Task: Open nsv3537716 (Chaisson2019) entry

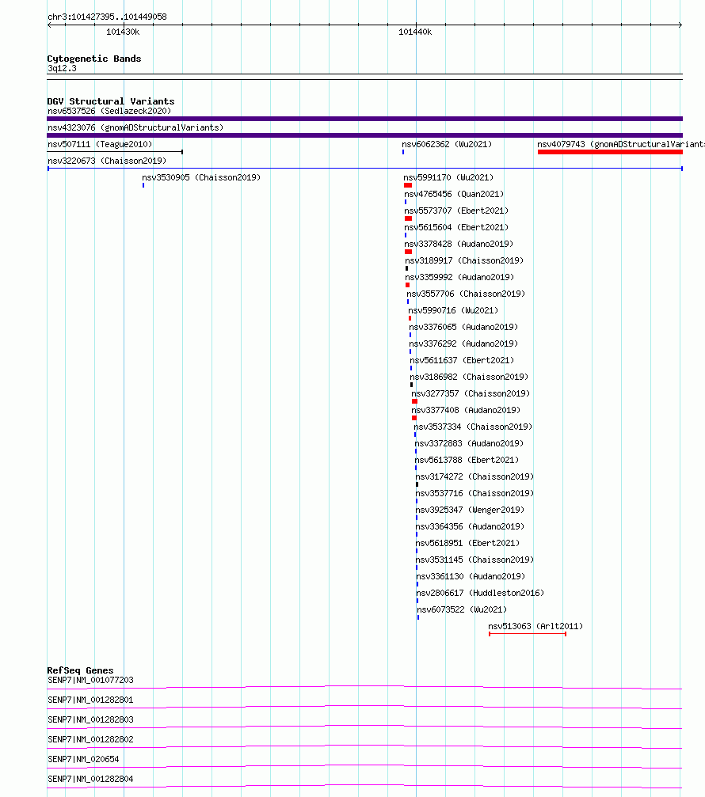Action: (x=474, y=494)
